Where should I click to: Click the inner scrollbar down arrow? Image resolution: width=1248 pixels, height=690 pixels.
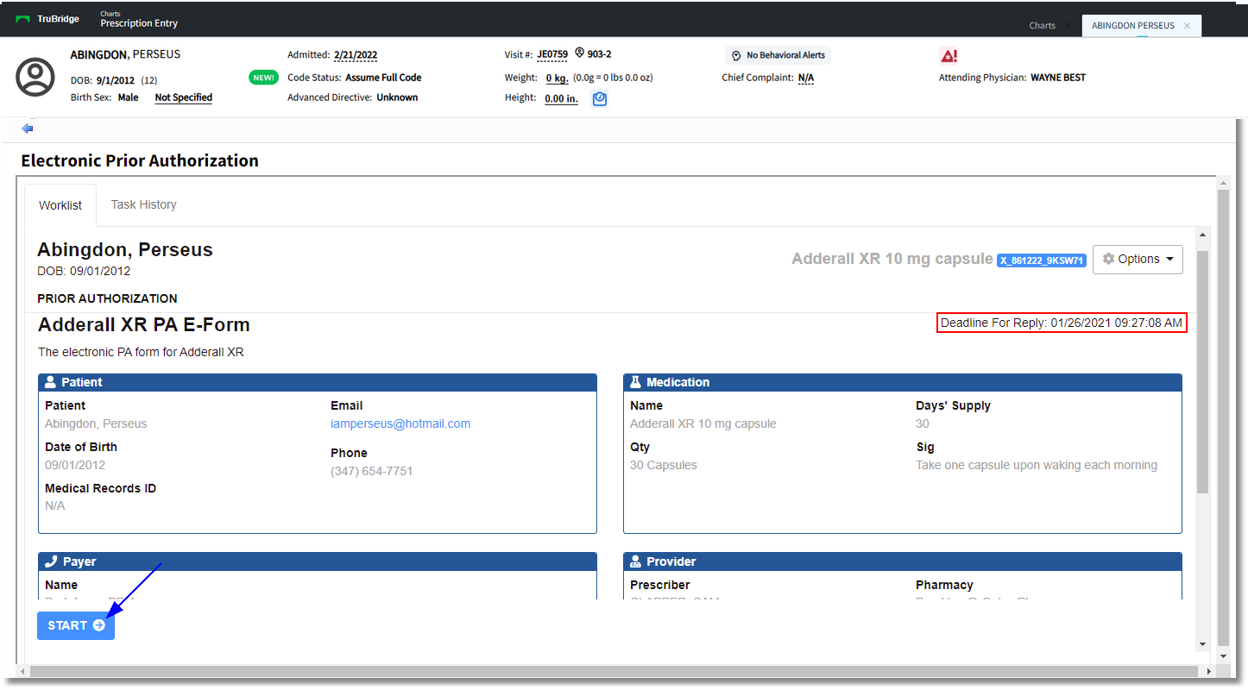point(1202,644)
